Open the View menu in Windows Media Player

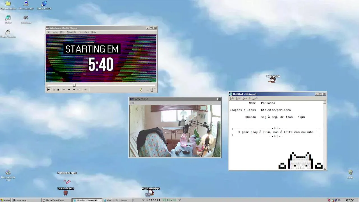(55, 32)
